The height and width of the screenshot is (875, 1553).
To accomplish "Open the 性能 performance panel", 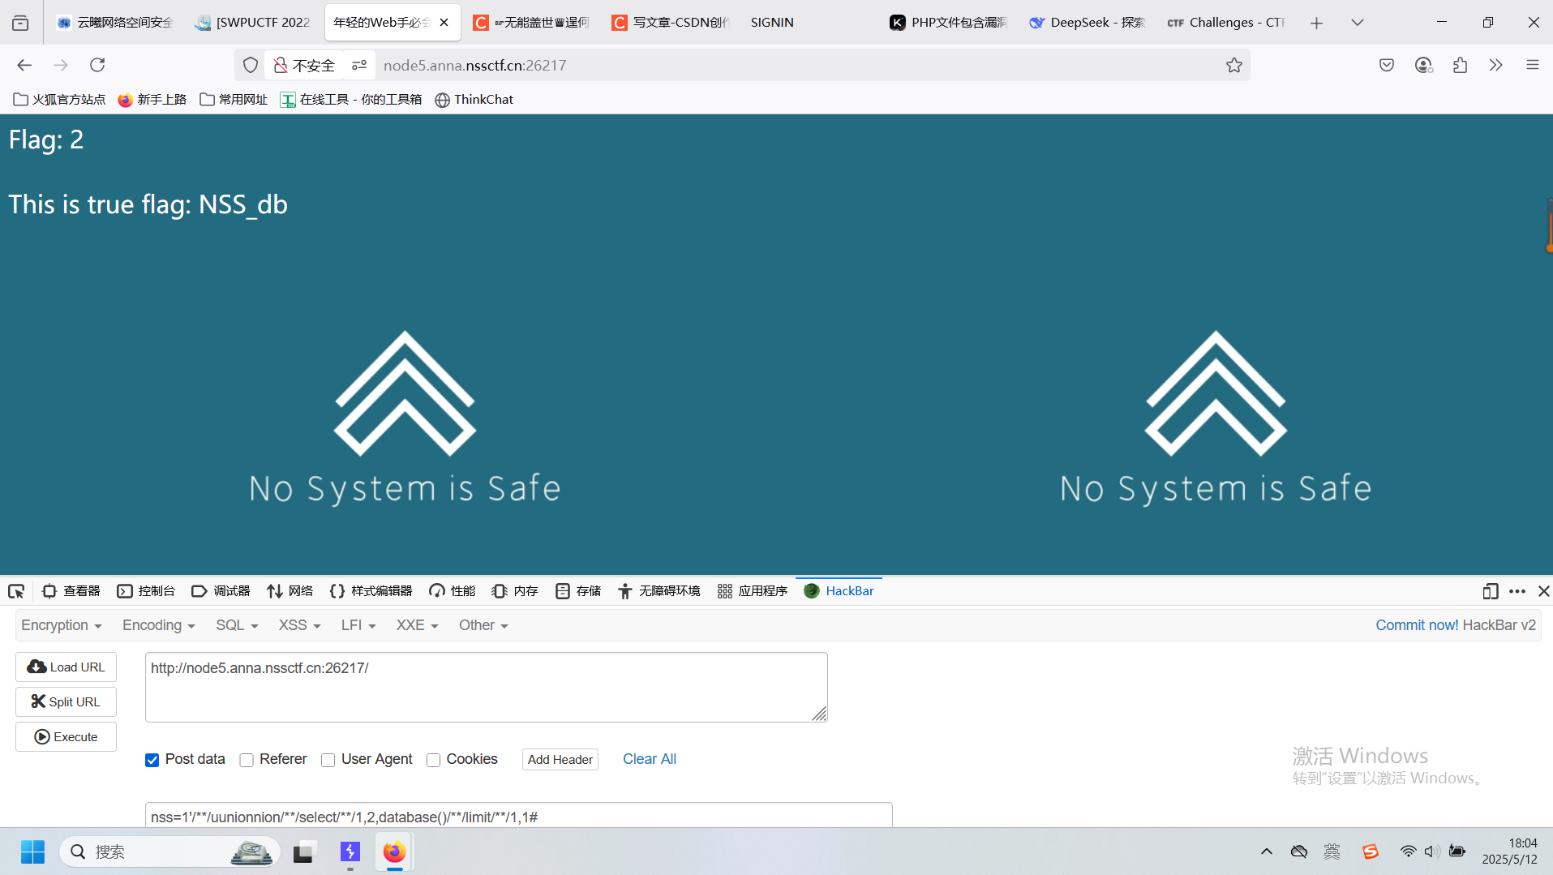I will [453, 591].
